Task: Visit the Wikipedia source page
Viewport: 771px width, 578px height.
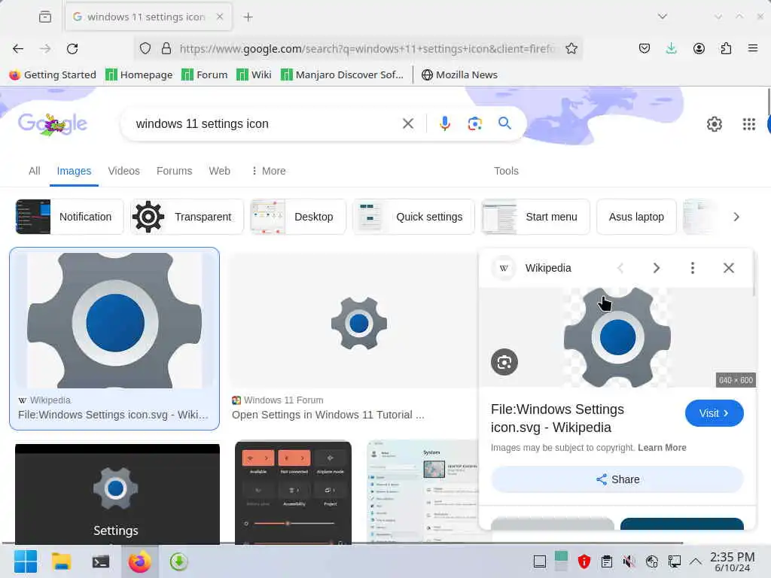Action: (x=714, y=413)
